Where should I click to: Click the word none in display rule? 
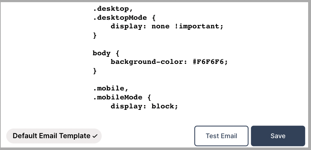coord(161,27)
